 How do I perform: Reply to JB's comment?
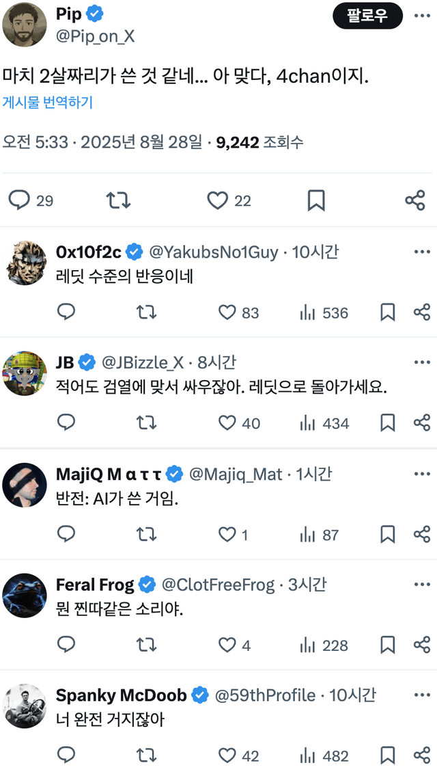[66, 423]
